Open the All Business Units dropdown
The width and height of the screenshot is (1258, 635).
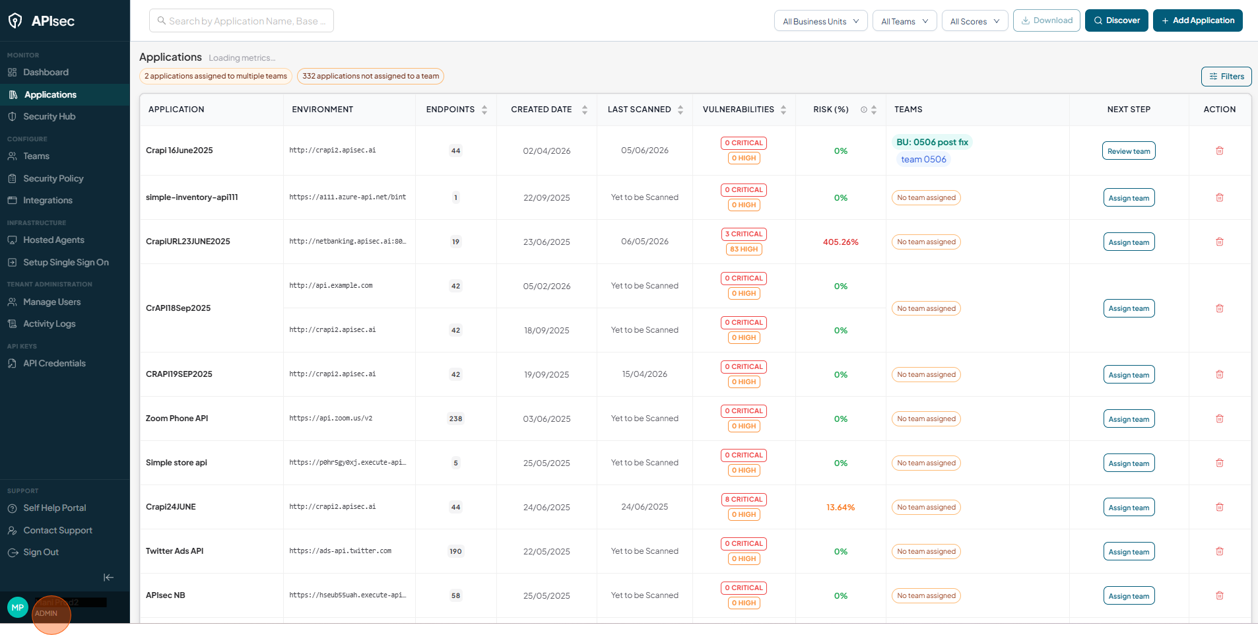click(x=820, y=21)
